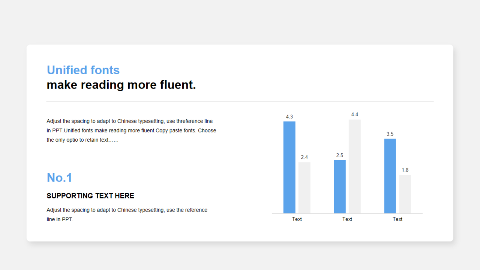The height and width of the screenshot is (270, 480).
Task: Click the paragraph starting "Adjust the spacing to adapt" under the divider
Action: (131, 130)
